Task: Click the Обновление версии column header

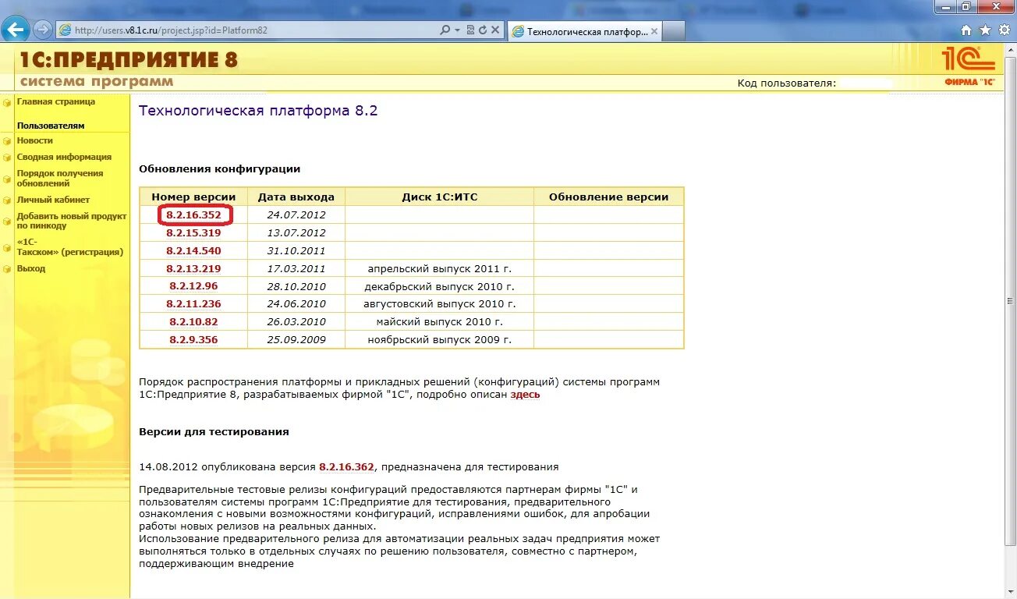Action: [x=608, y=197]
